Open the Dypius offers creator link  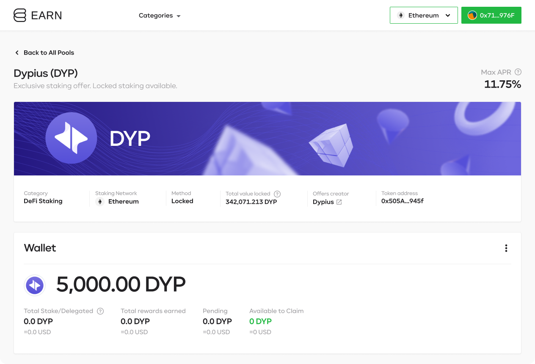coord(323,202)
